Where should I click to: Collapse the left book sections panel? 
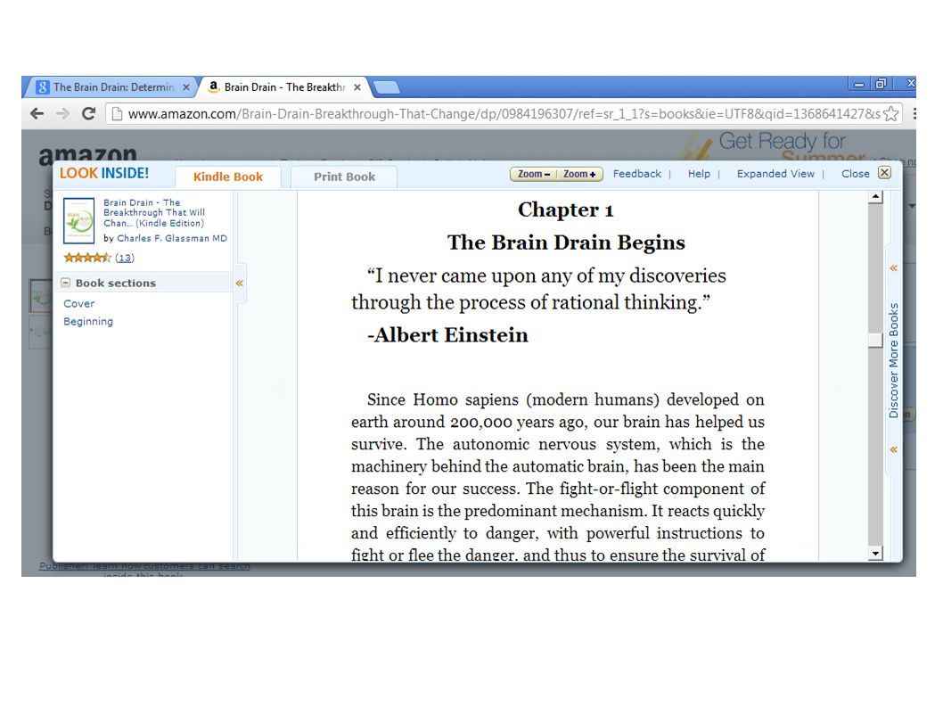point(240,283)
